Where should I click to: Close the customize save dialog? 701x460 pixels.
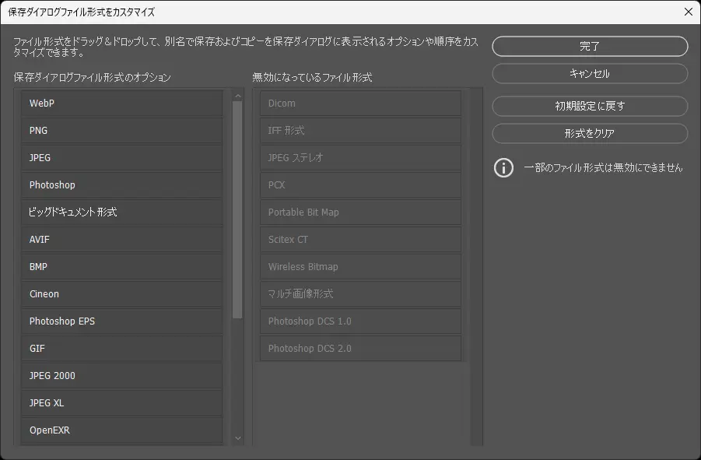tap(689, 12)
